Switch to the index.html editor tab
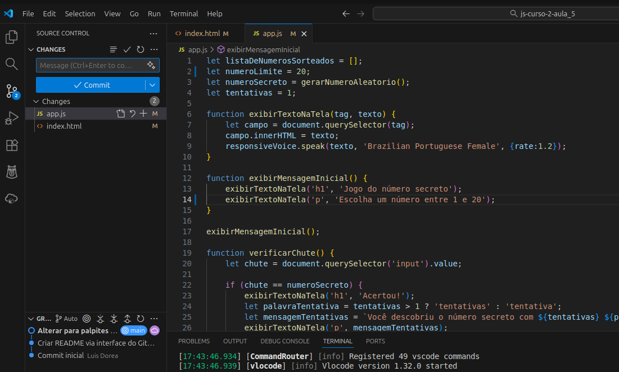 click(202, 34)
